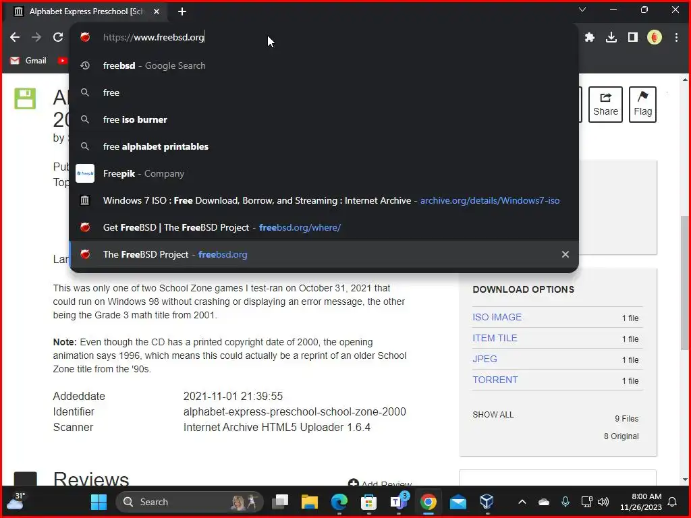Open the clock showing 8:00 AM
Image resolution: width=691 pixels, height=518 pixels.
pyautogui.click(x=641, y=502)
